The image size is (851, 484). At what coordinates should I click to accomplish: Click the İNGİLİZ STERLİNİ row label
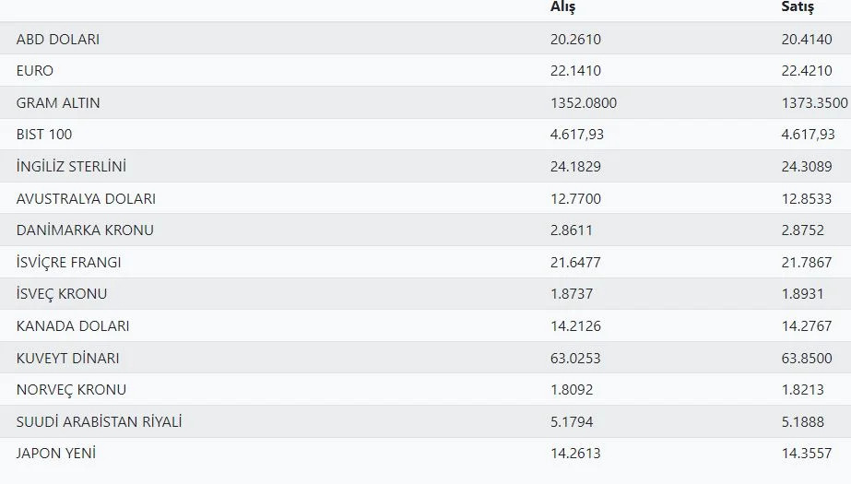[71, 167]
